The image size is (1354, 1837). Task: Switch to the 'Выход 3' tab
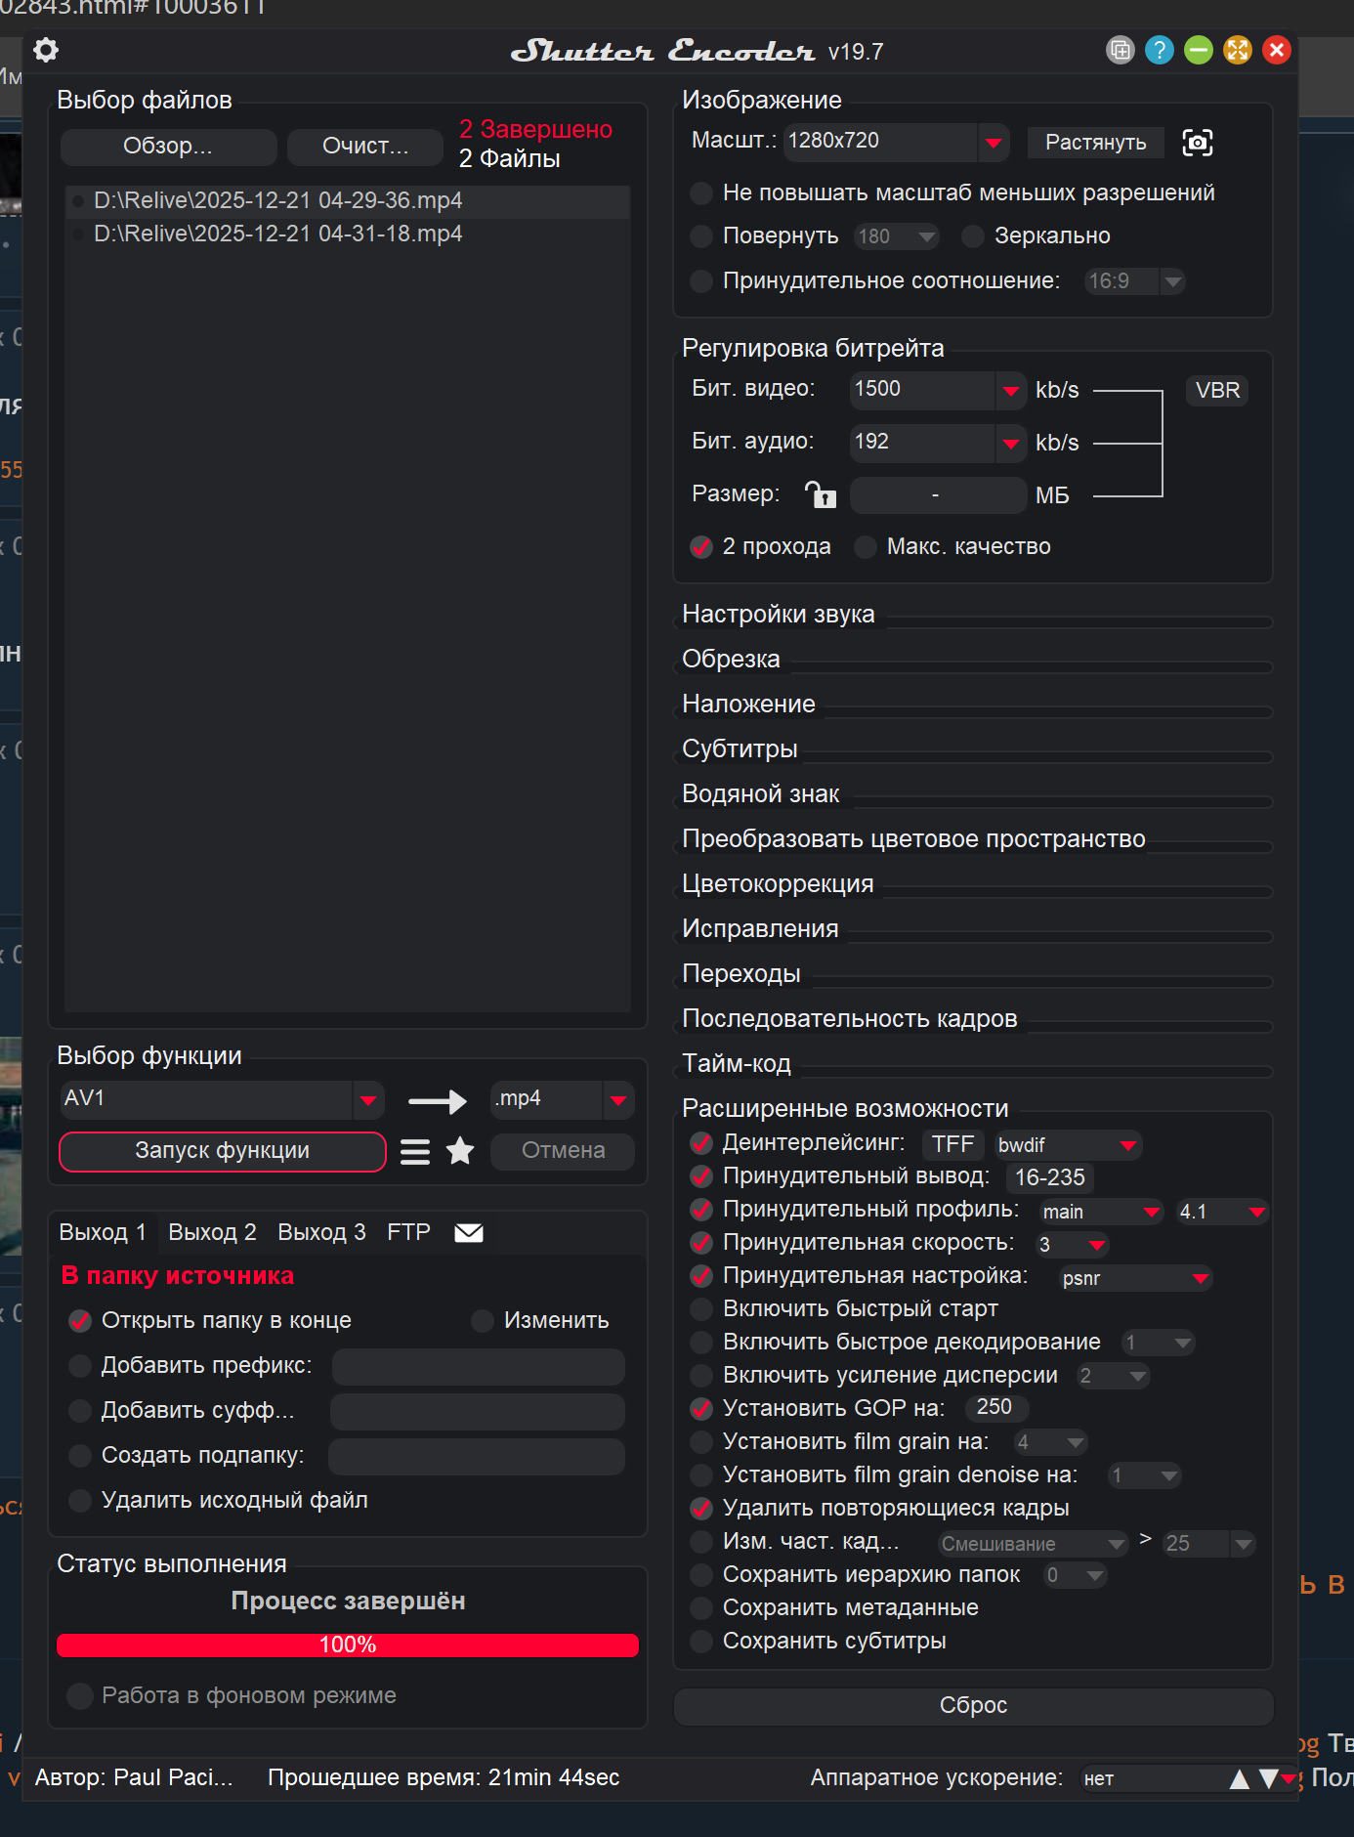click(321, 1233)
